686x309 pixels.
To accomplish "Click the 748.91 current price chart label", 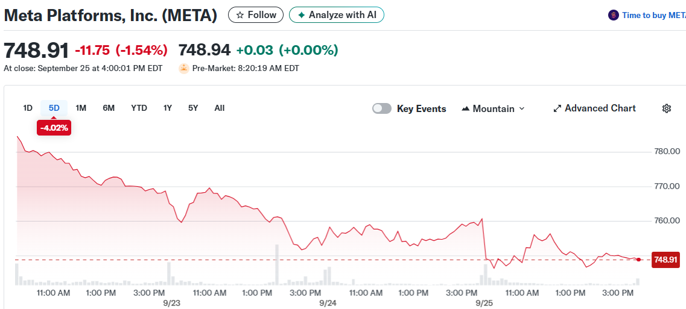I will coord(665,260).
